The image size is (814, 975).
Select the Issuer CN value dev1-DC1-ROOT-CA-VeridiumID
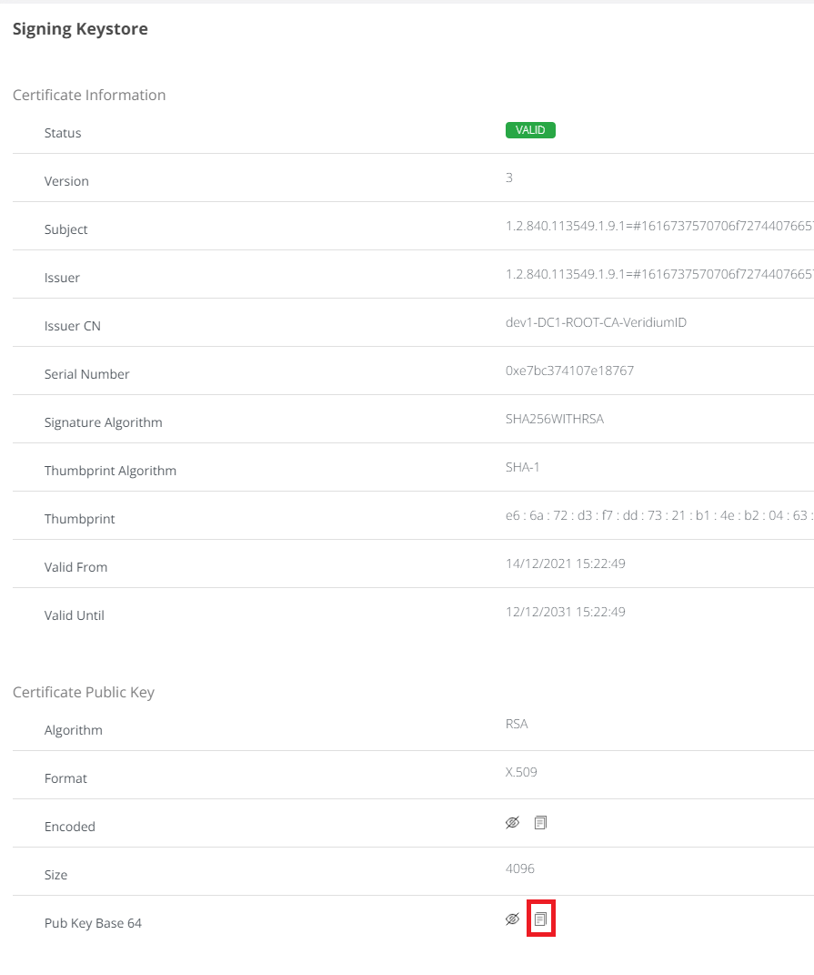pos(596,322)
